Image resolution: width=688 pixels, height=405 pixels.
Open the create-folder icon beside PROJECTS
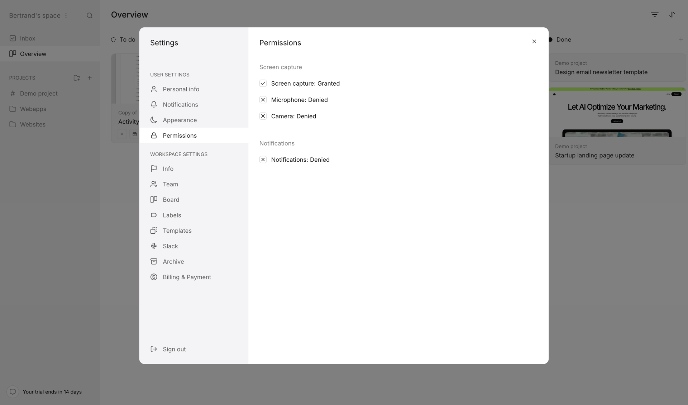click(x=77, y=78)
